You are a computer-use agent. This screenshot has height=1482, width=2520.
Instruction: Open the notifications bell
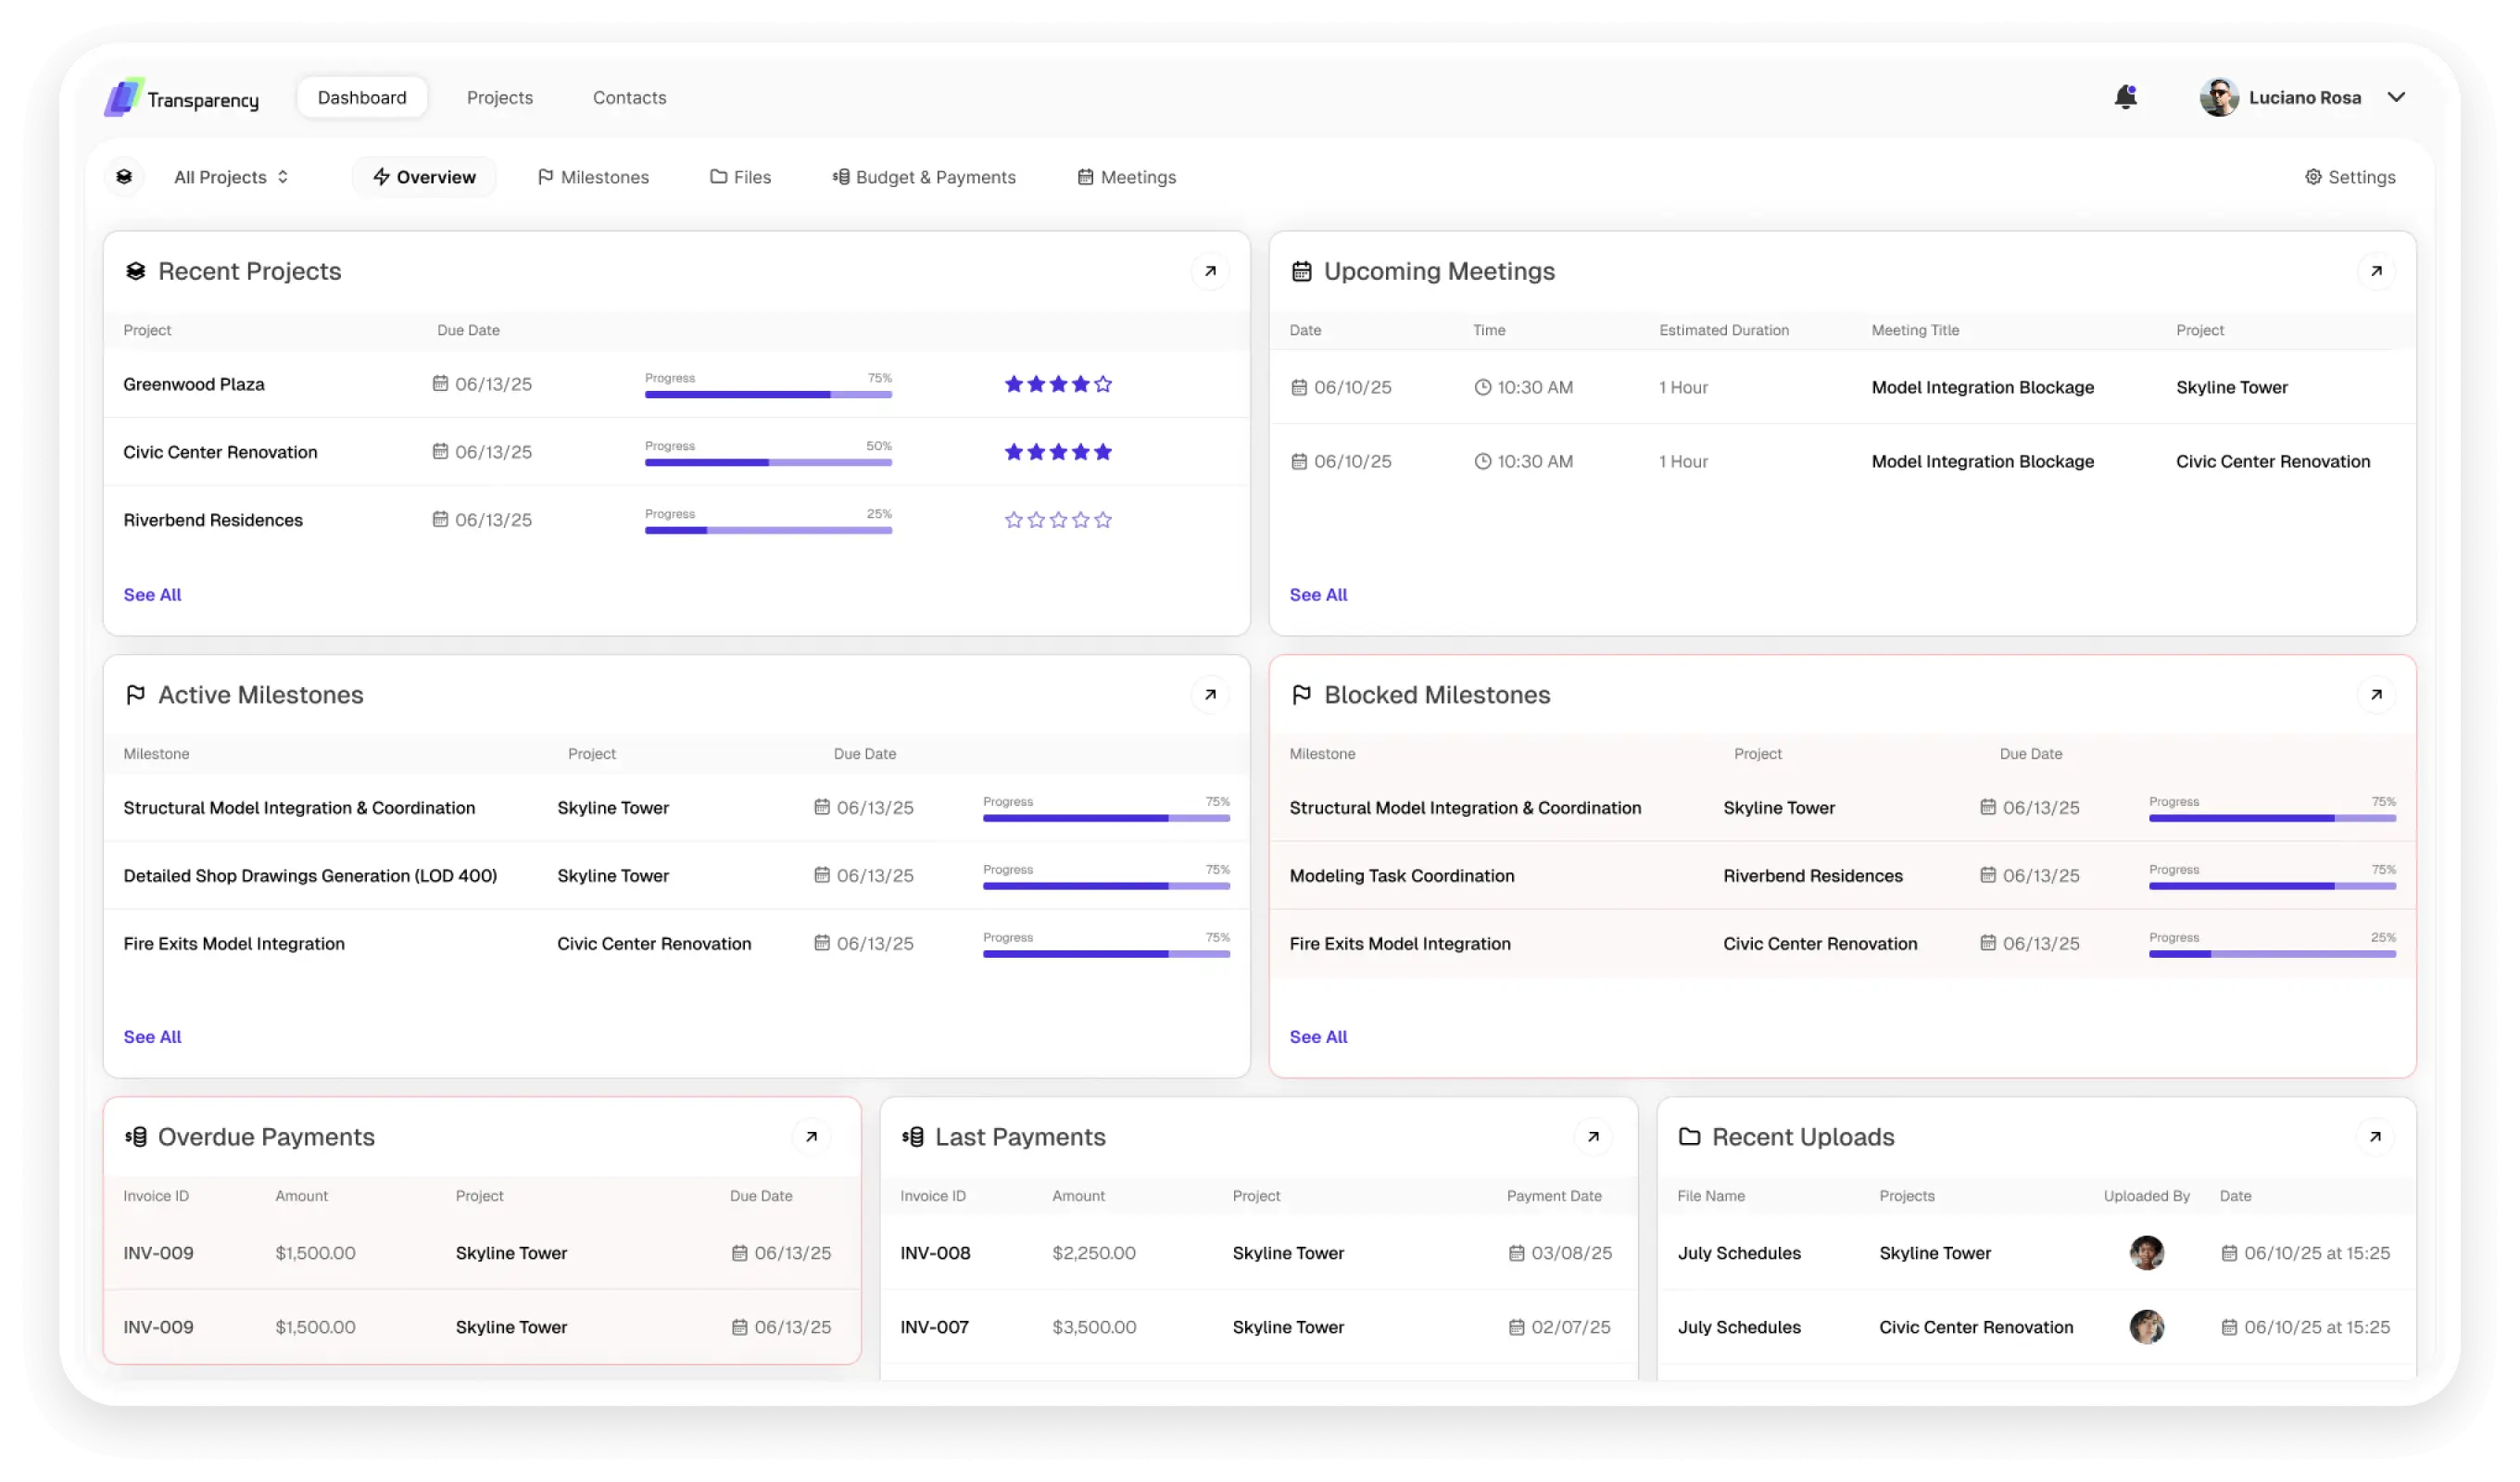[x=2125, y=97]
